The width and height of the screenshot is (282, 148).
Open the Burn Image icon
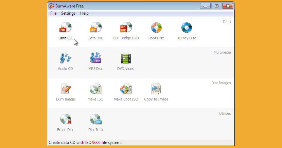coord(66,89)
